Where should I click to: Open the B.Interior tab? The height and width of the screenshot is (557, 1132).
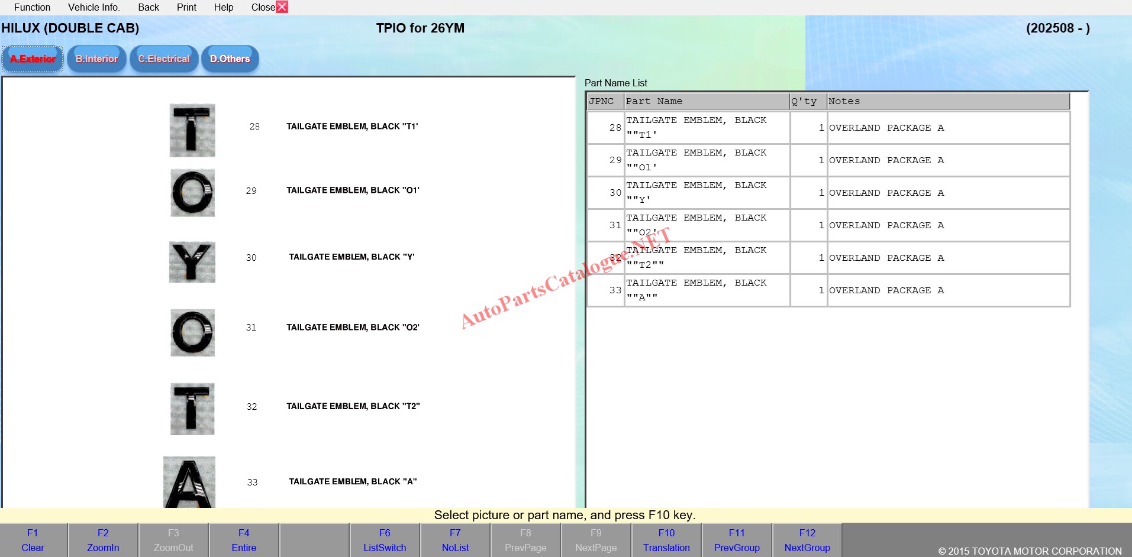tap(96, 59)
